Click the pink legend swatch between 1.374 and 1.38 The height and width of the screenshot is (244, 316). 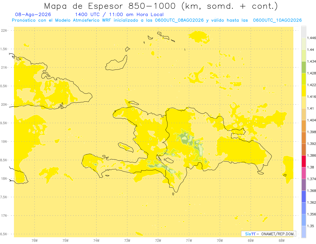point(304,173)
